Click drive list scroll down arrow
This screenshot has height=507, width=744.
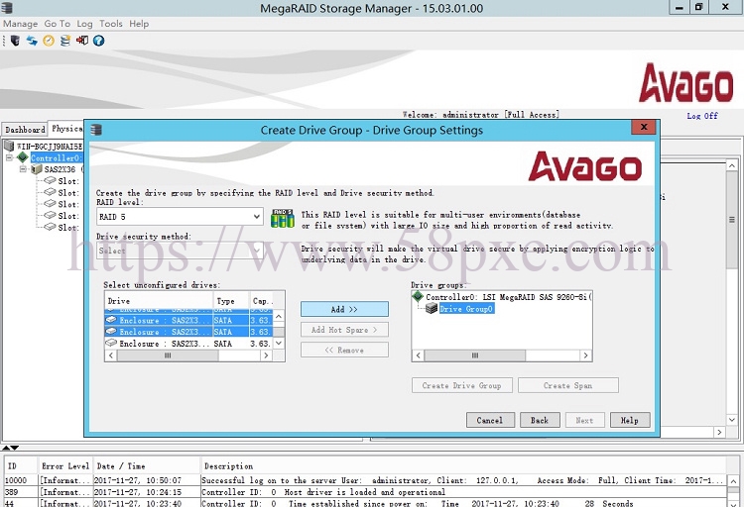point(279,343)
